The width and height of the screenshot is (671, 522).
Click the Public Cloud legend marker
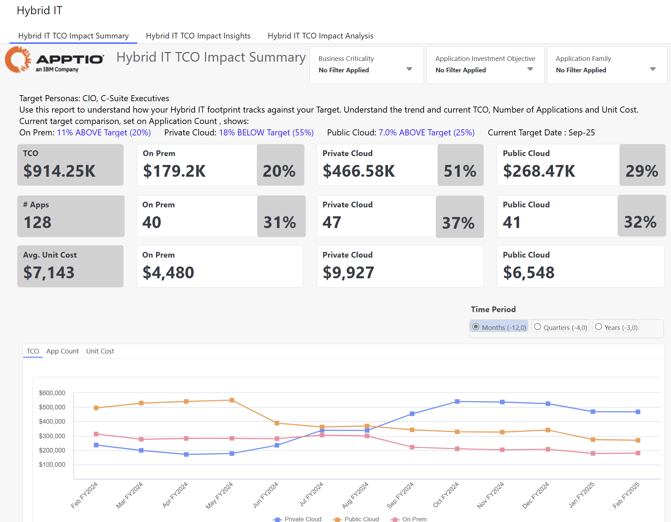pos(337,519)
